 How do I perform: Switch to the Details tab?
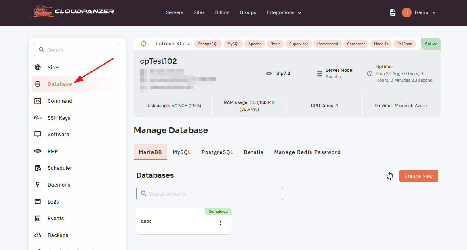click(x=254, y=152)
